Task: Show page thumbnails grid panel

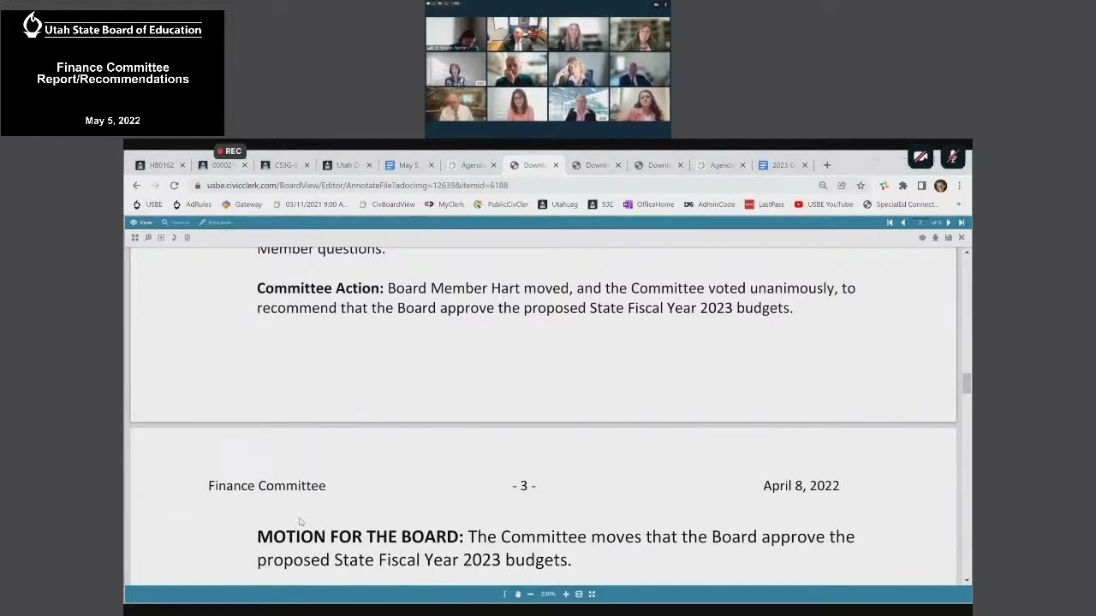Action: tap(134, 238)
